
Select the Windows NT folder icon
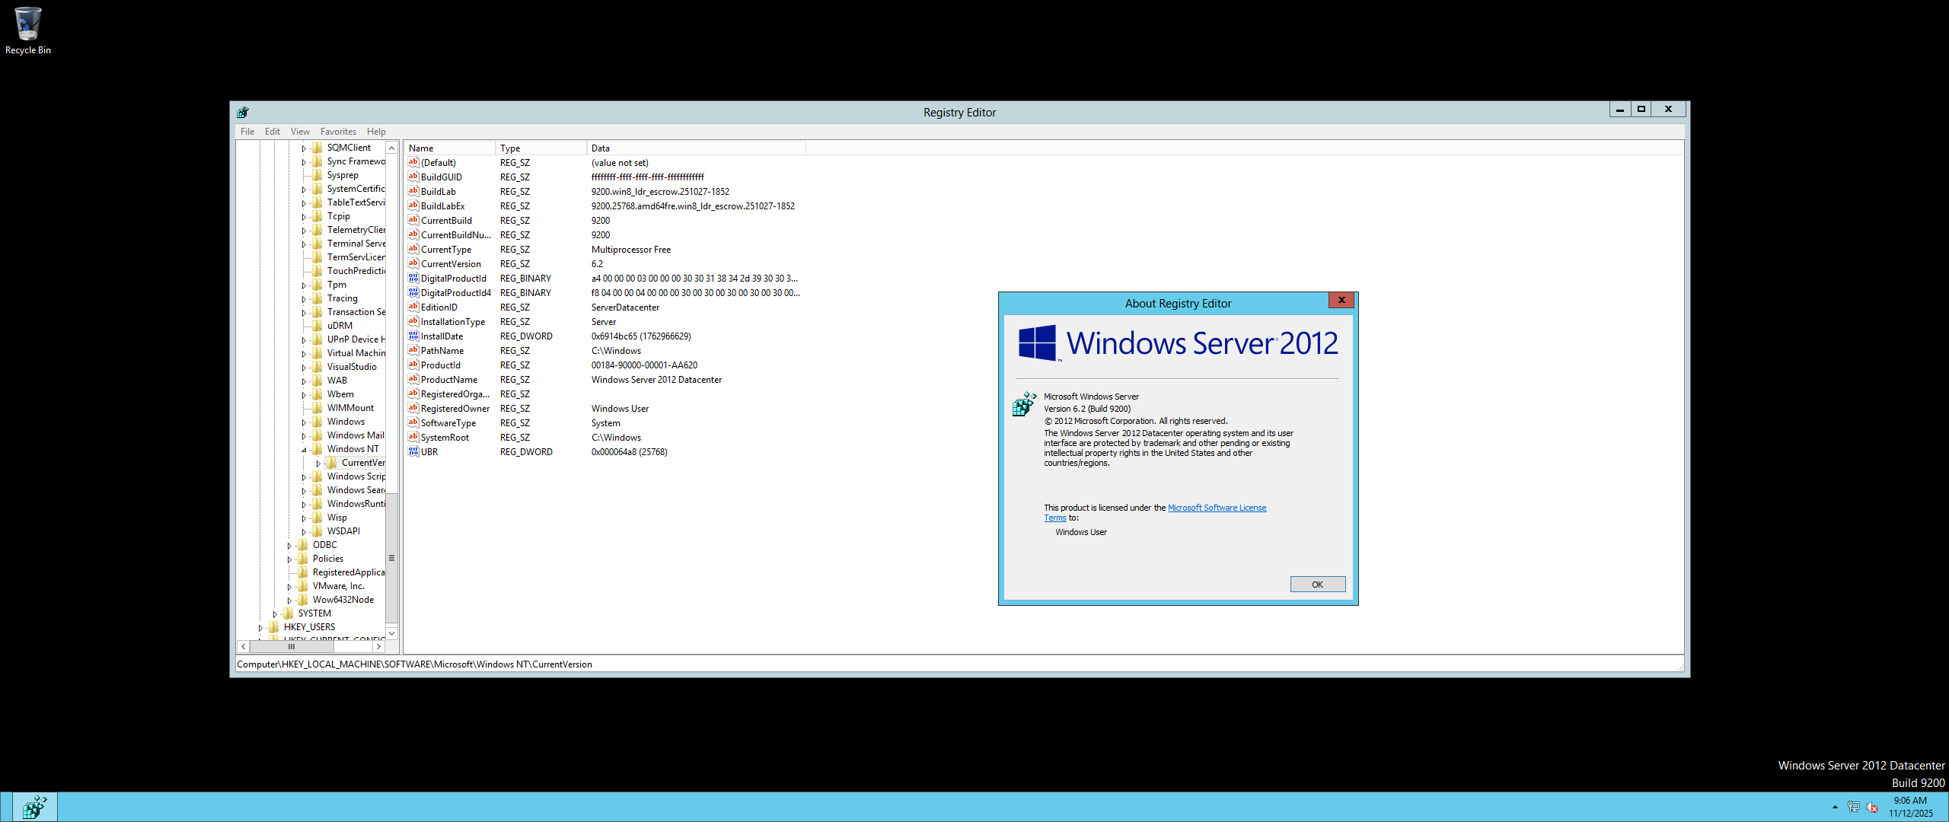click(x=317, y=449)
